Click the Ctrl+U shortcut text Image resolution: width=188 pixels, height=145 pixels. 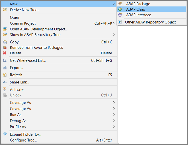[107, 95]
